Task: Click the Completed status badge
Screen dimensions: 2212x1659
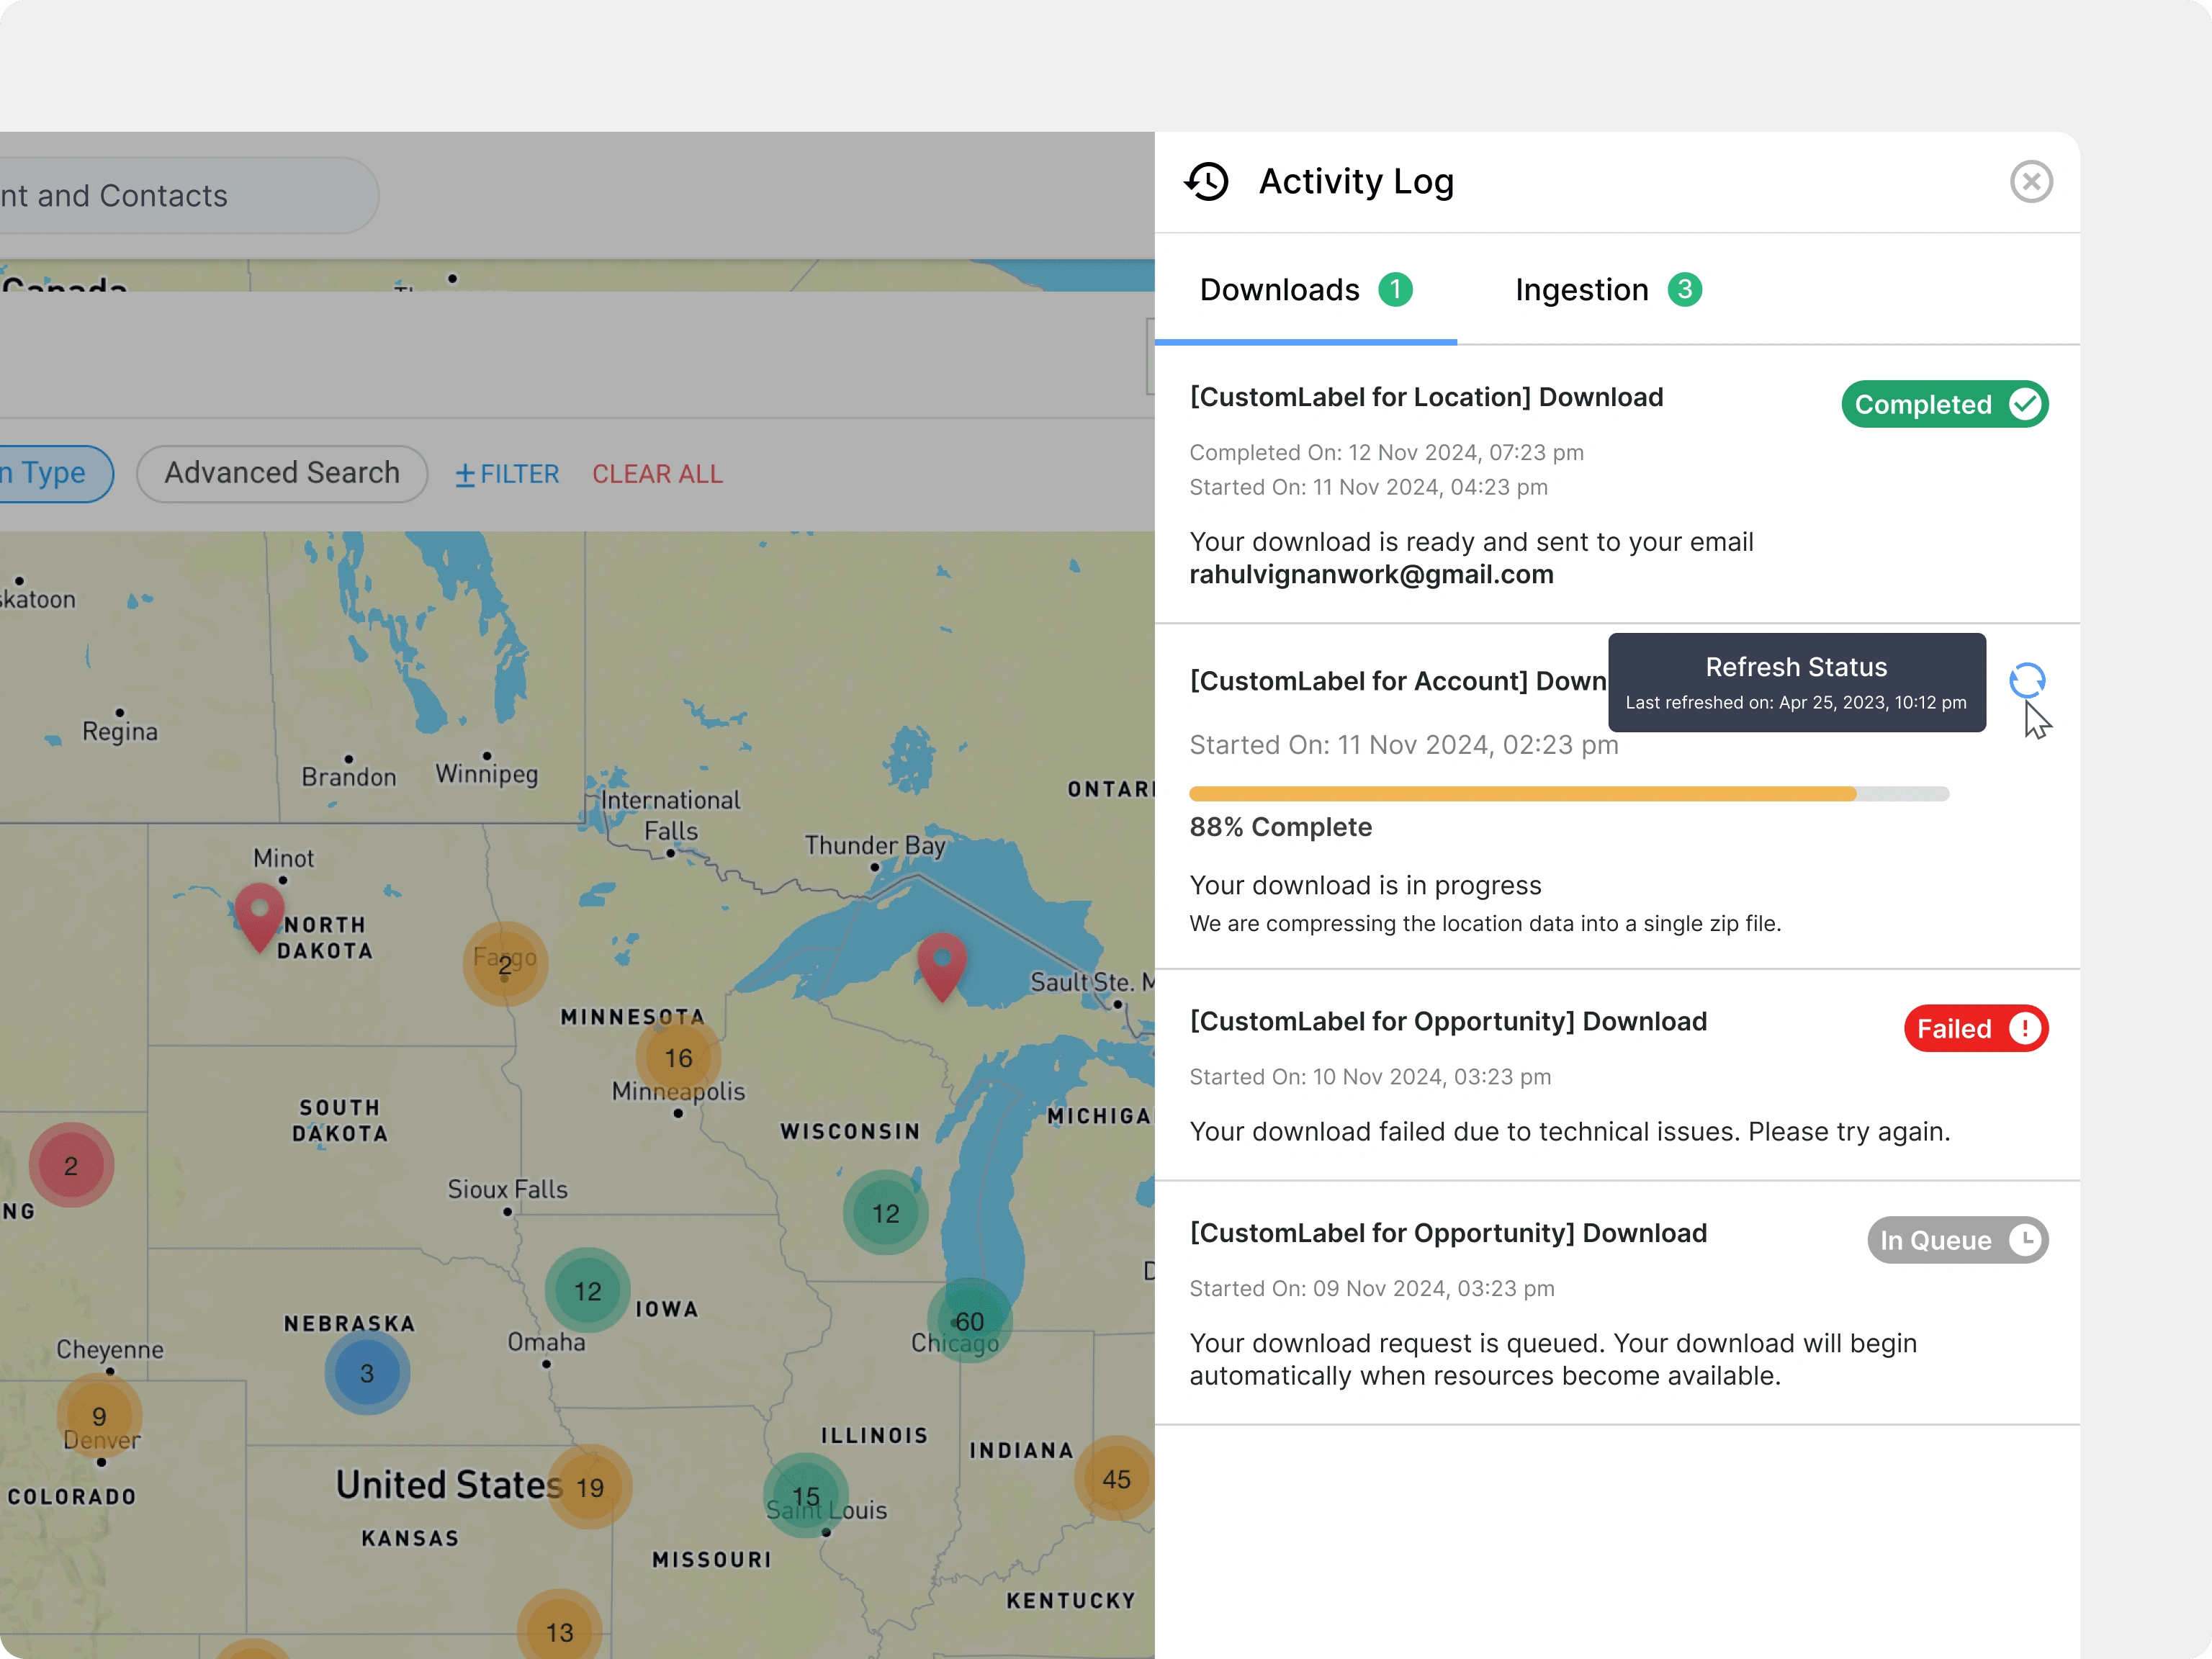Action: [x=1945, y=404]
